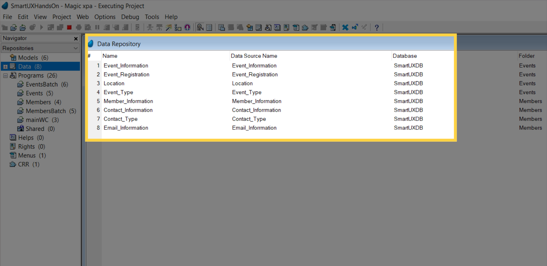Click the blue X tools toolbar icon
This screenshot has width=547, height=266.
click(x=345, y=27)
